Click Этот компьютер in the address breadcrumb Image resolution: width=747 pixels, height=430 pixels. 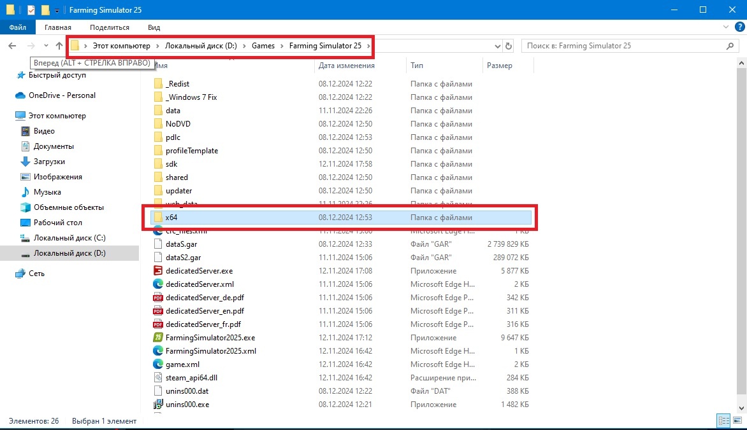[x=121, y=46]
